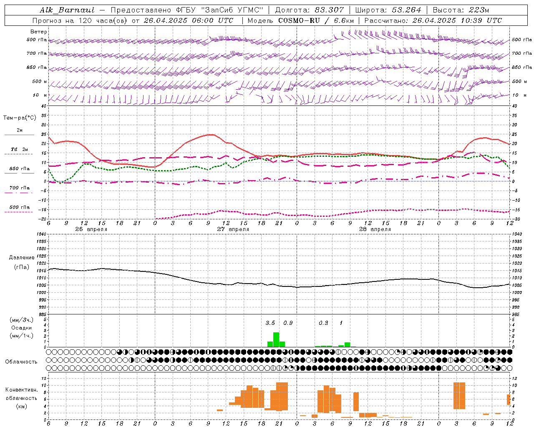
Task: Click the 'Ветер' wind panel label
Action: click(x=39, y=32)
